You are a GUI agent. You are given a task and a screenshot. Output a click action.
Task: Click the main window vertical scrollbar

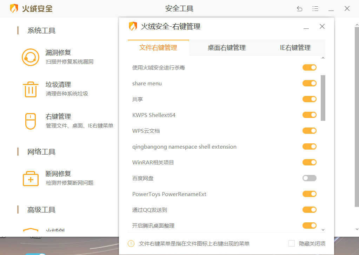(357, 117)
